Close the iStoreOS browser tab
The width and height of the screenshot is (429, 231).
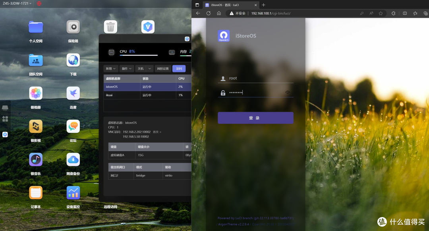pyautogui.click(x=255, y=5)
